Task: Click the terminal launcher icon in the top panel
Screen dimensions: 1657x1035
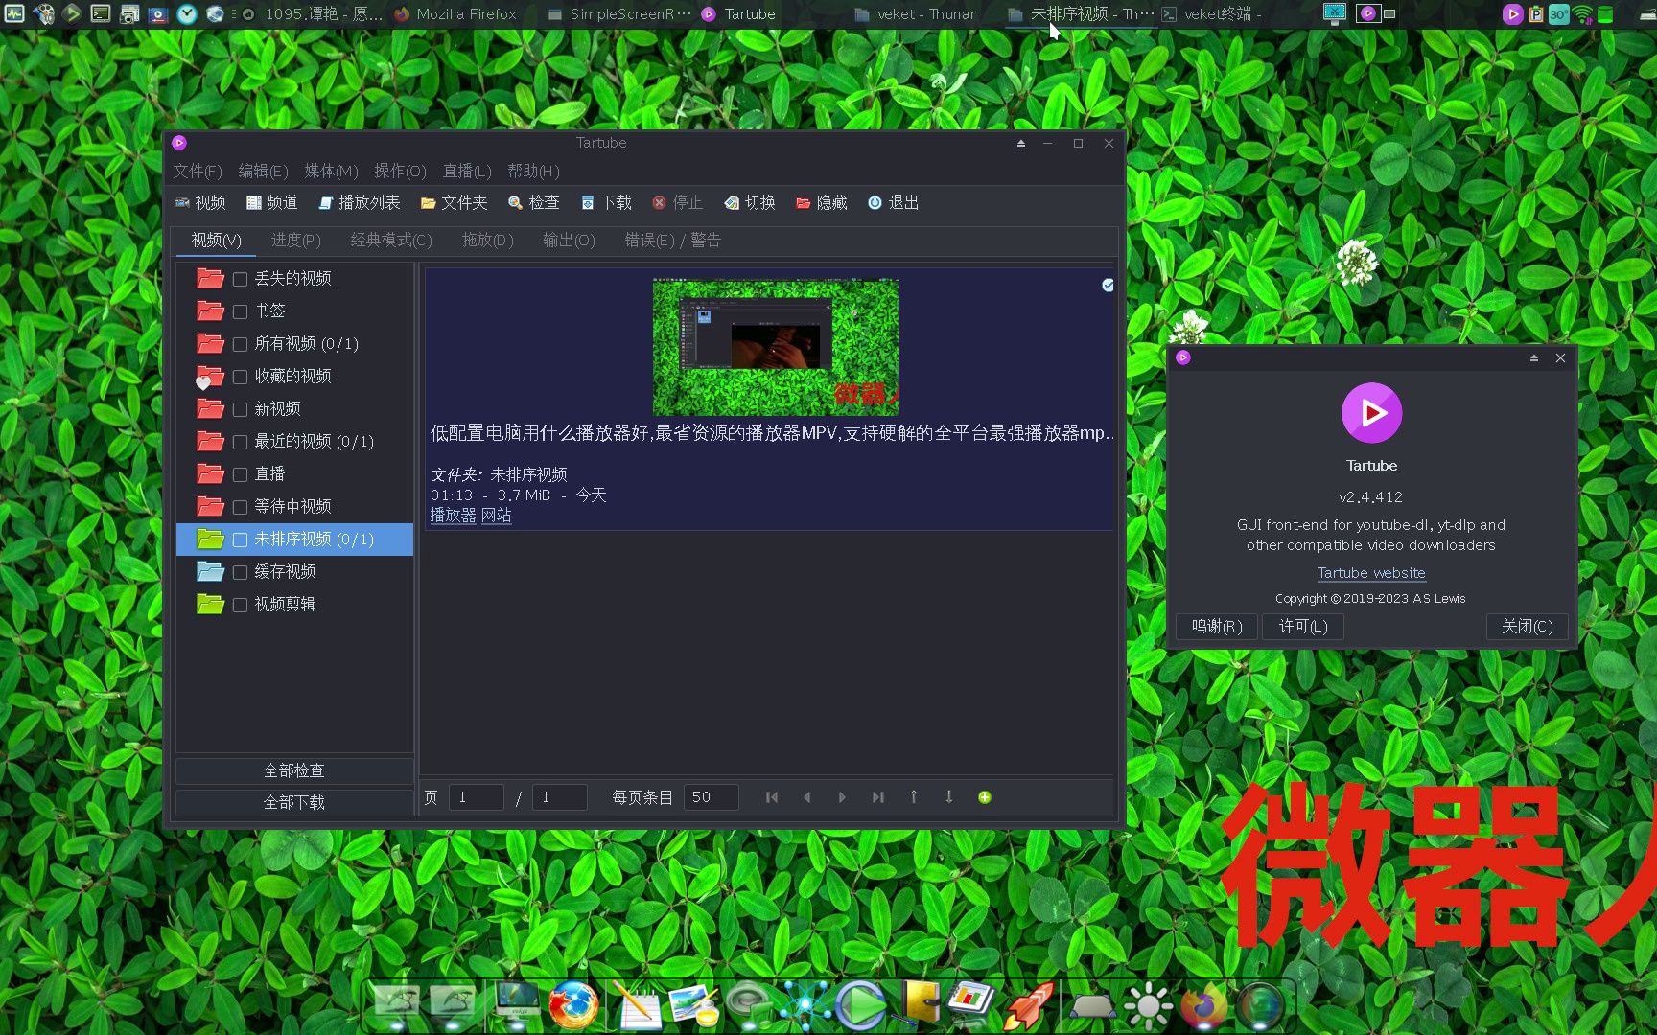Action: 101,13
